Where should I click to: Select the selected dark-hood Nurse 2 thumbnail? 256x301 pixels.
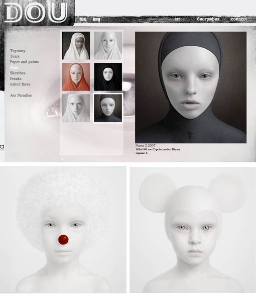point(108,108)
